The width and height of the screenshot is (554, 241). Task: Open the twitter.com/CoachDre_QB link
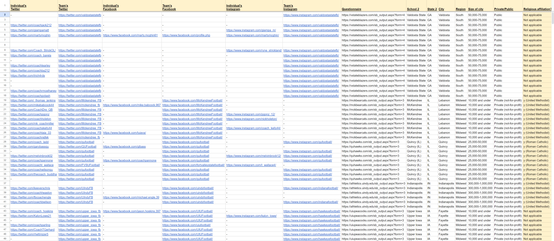(32, 110)
